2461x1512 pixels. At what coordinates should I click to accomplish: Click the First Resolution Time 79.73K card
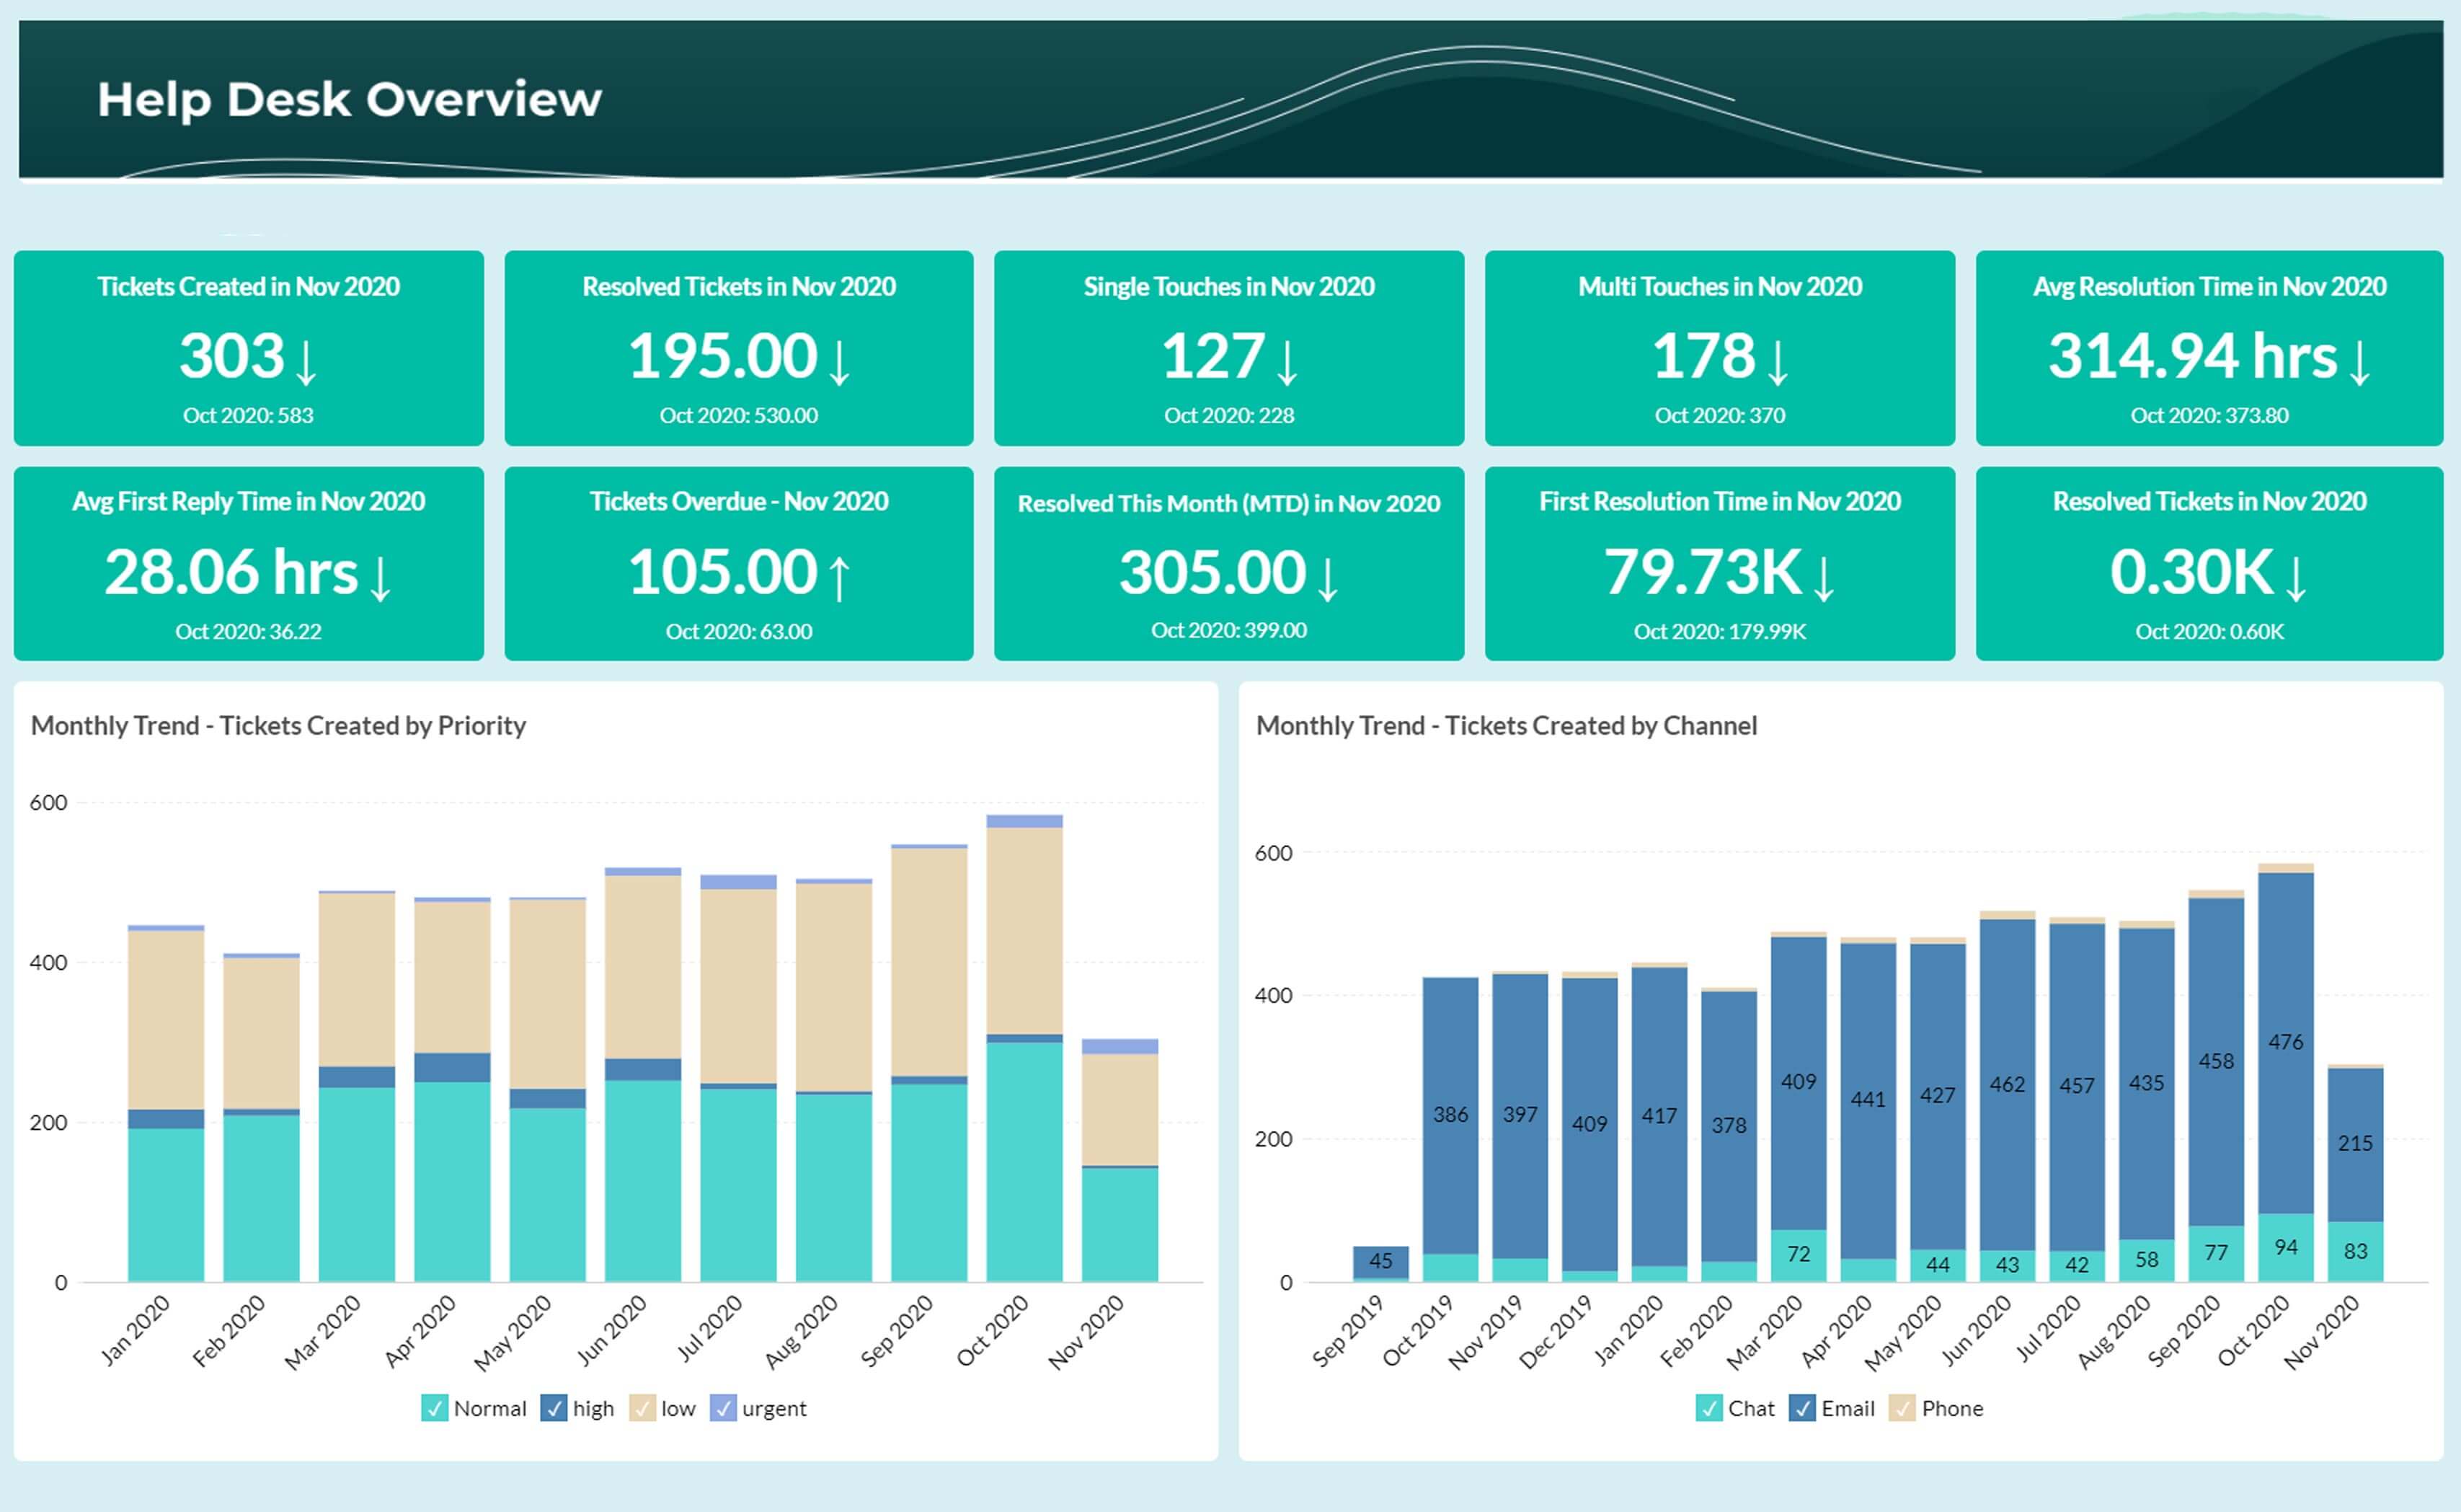point(1719,563)
